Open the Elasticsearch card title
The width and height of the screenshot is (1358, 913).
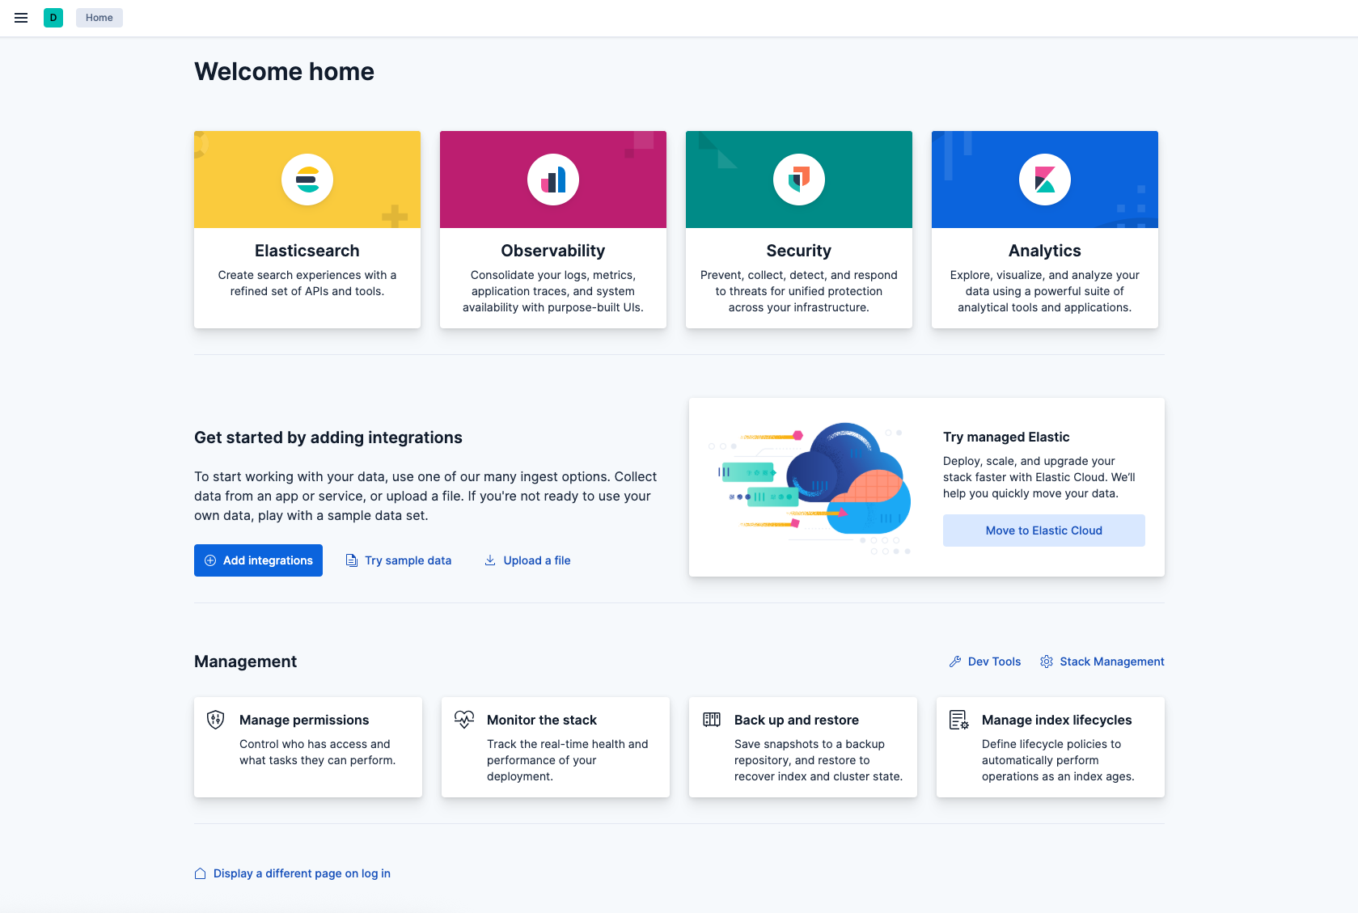click(307, 251)
